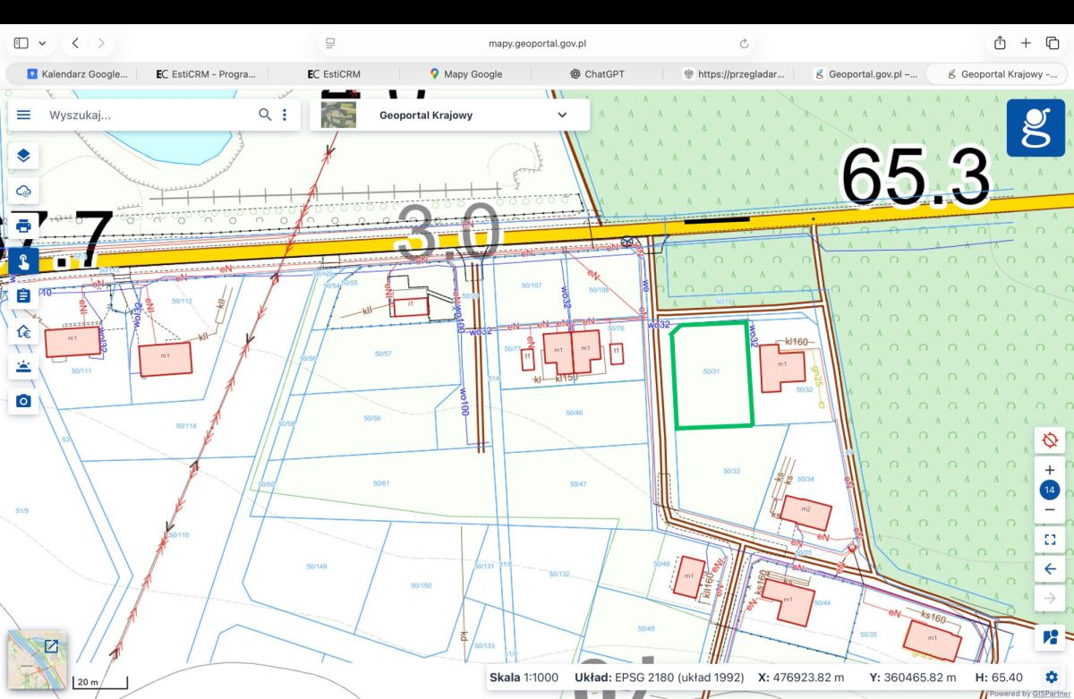This screenshot has height=699, width=1074.
Task: Click parcel label 50/150
Action: (x=422, y=585)
